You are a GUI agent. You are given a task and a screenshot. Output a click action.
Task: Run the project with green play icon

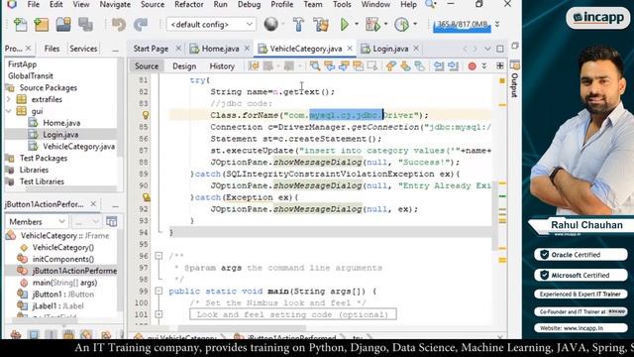(345, 24)
